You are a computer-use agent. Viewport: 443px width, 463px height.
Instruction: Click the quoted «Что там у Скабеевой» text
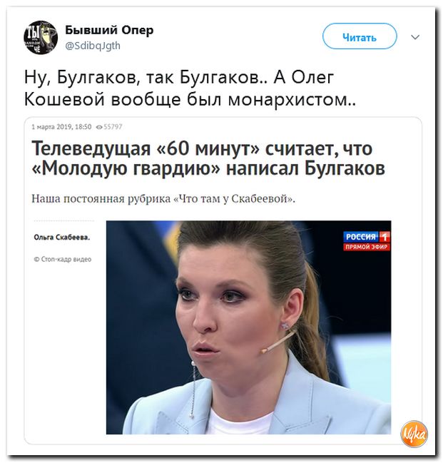tap(233, 198)
